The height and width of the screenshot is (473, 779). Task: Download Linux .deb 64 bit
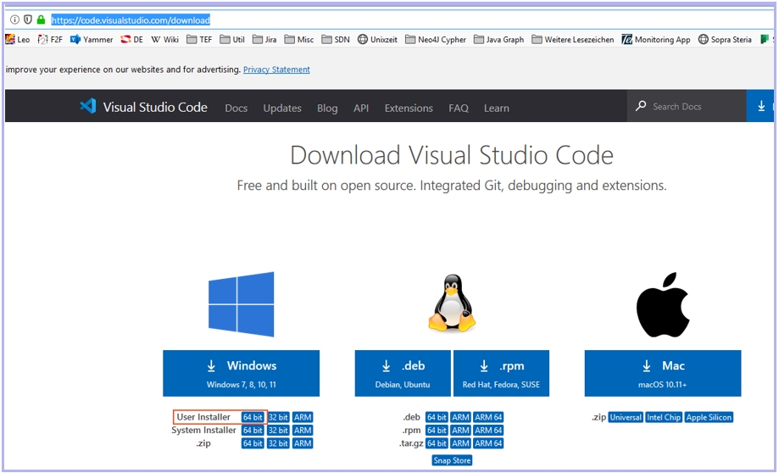[x=437, y=417]
